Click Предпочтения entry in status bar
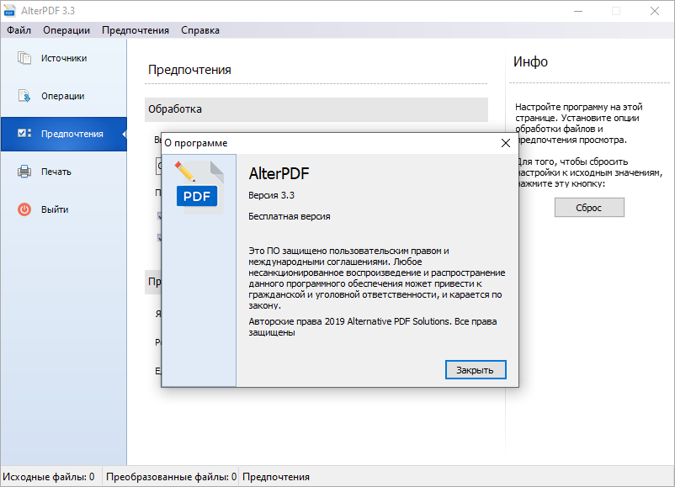Image resolution: width=675 pixels, height=487 pixels. pyautogui.click(x=276, y=477)
